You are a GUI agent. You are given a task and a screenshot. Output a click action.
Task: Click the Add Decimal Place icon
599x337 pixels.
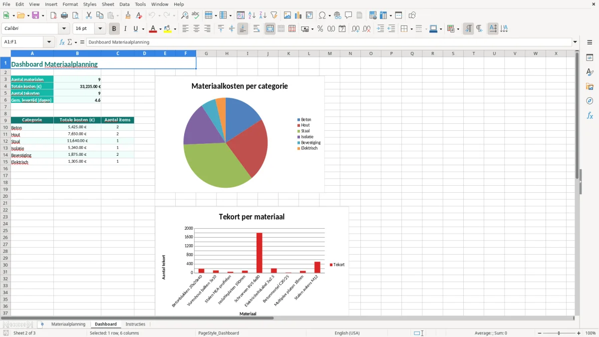pos(355,29)
